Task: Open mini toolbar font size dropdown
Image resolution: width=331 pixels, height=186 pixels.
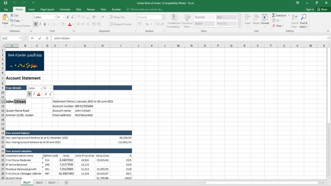Action: (x=51, y=88)
